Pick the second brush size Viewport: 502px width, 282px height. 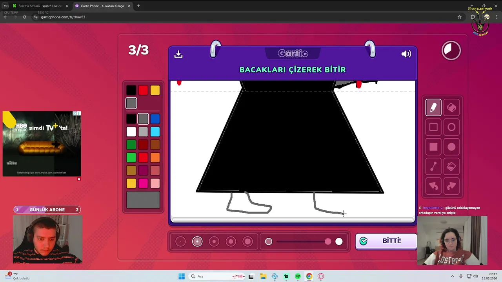tap(197, 242)
